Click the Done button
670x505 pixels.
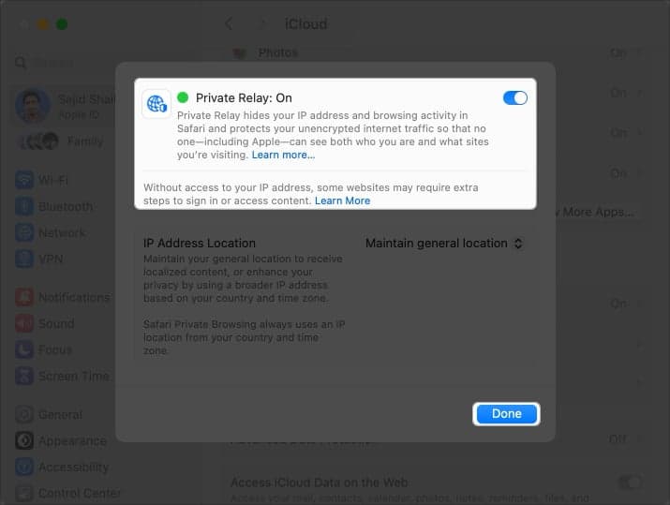click(x=506, y=413)
